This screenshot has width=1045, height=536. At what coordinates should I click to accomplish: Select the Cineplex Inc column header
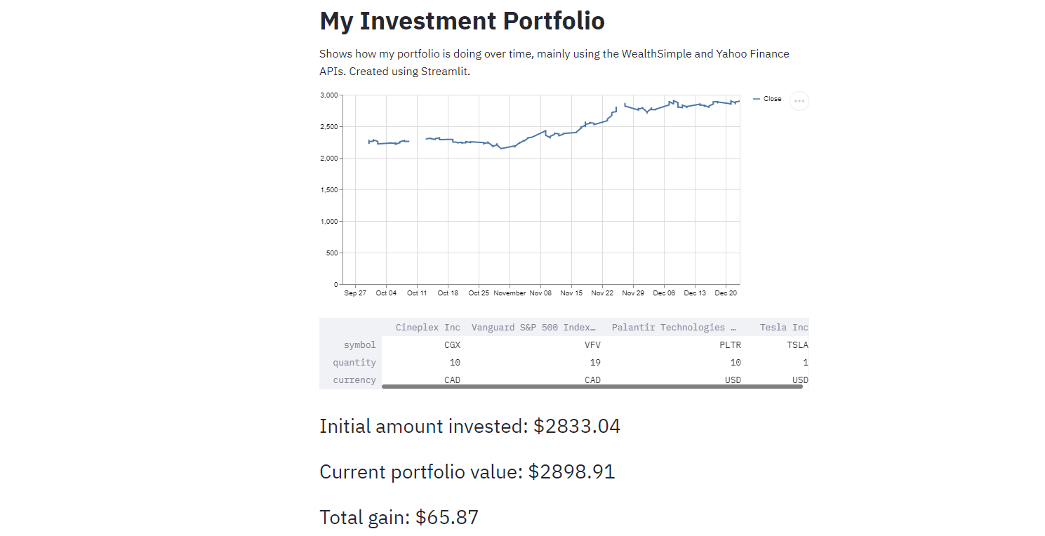click(x=427, y=327)
